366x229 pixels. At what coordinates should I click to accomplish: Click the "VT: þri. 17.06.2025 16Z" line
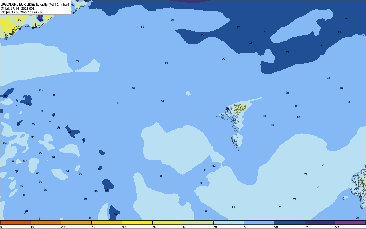point(17,12)
